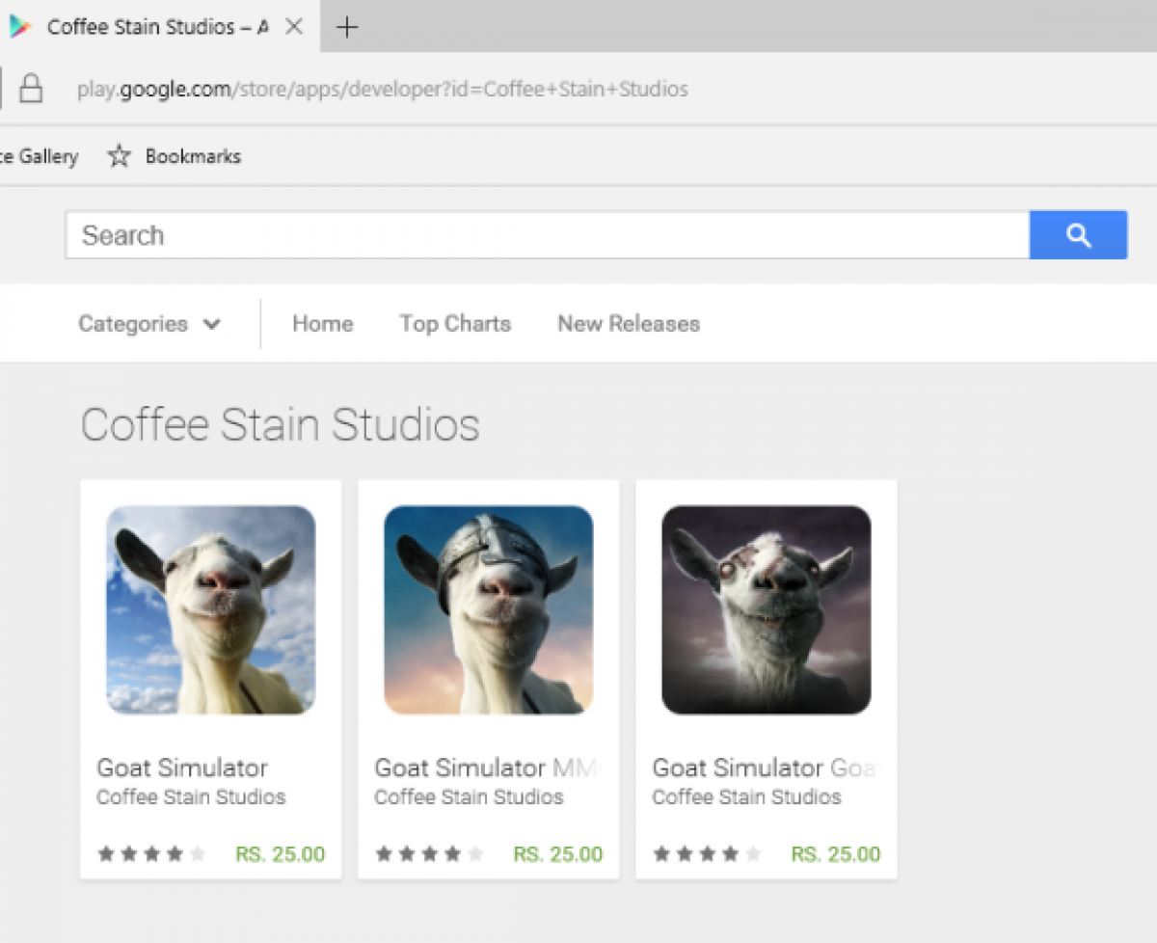Open a new tab with plus icon
1157x943 pixels.
tap(346, 27)
